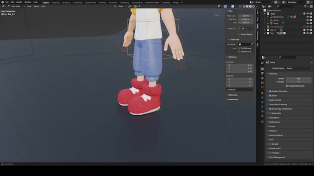Click the Lock to Object eyedropper
314x176 pixels.
pos(252,44)
